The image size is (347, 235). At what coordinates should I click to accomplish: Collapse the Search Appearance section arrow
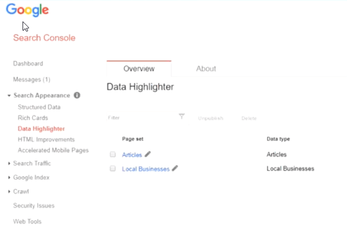(9, 96)
